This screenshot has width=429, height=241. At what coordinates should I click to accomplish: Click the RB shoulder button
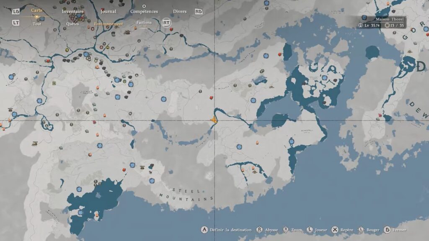(x=199, y=11)
